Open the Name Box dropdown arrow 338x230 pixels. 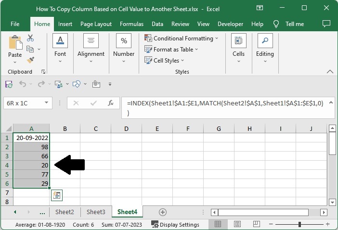(47, 103)
